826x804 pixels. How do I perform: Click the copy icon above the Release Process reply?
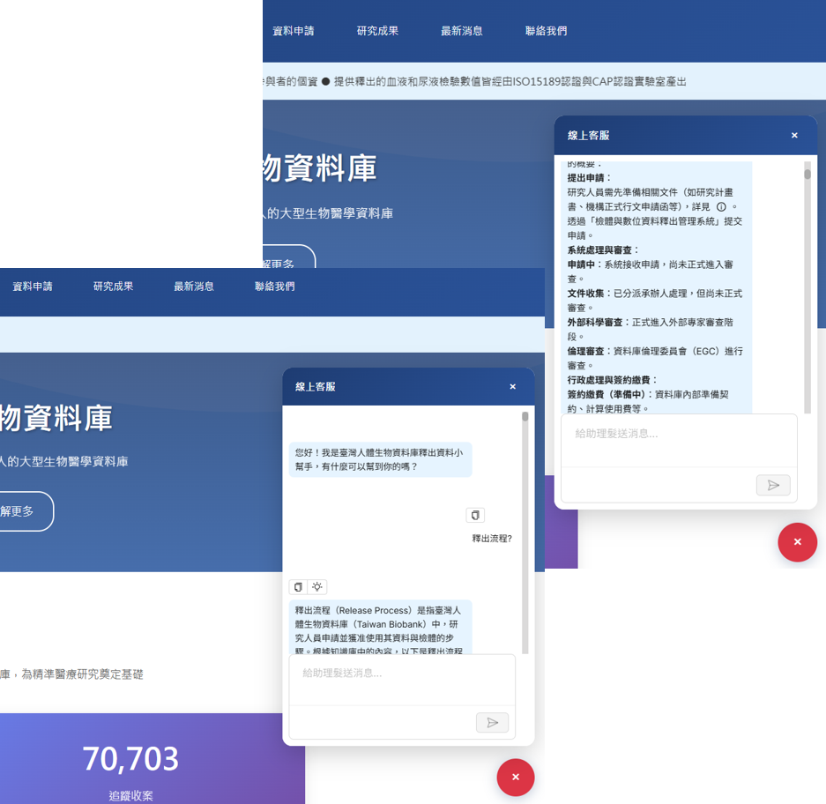(298, 587)
